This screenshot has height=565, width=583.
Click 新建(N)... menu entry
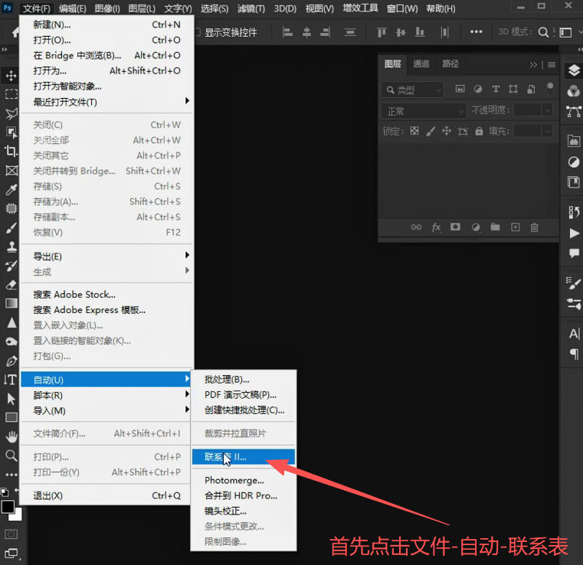pyautogui.click(x=107, y=24)
